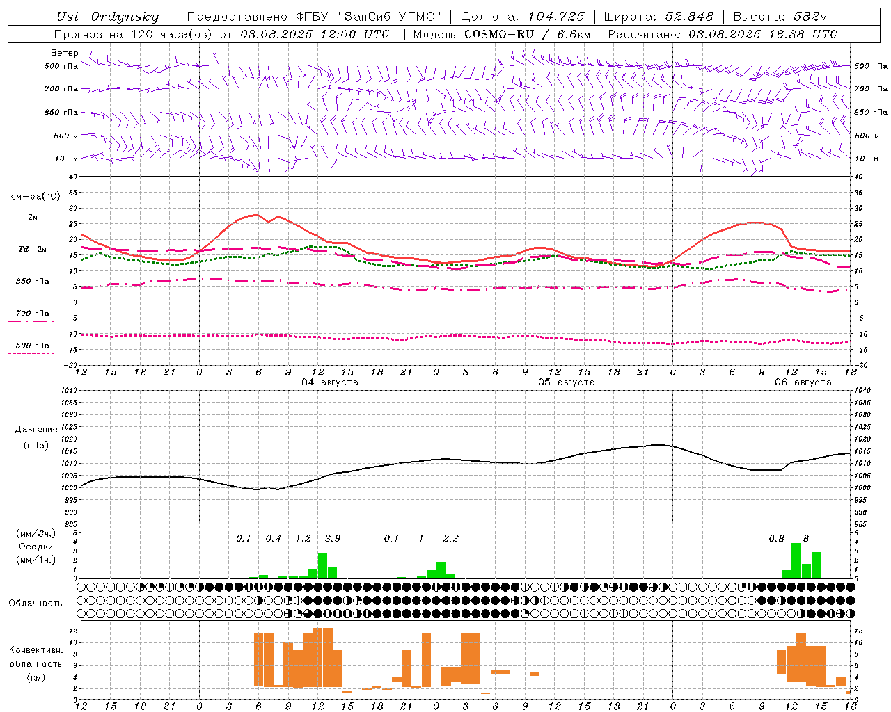Click the 0.4 three-hour precipitation value
Image resolution: width=891 pixels, height=712 pixels.
274,538
